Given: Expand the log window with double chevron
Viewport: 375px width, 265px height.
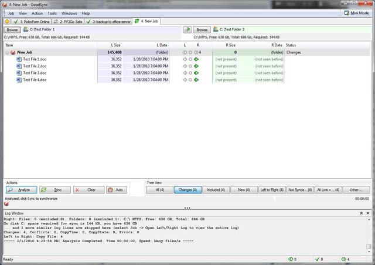Looking at the screenshot, I should point(362,213).
